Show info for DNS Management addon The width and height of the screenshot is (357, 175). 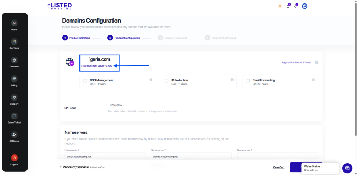point(151,80)
